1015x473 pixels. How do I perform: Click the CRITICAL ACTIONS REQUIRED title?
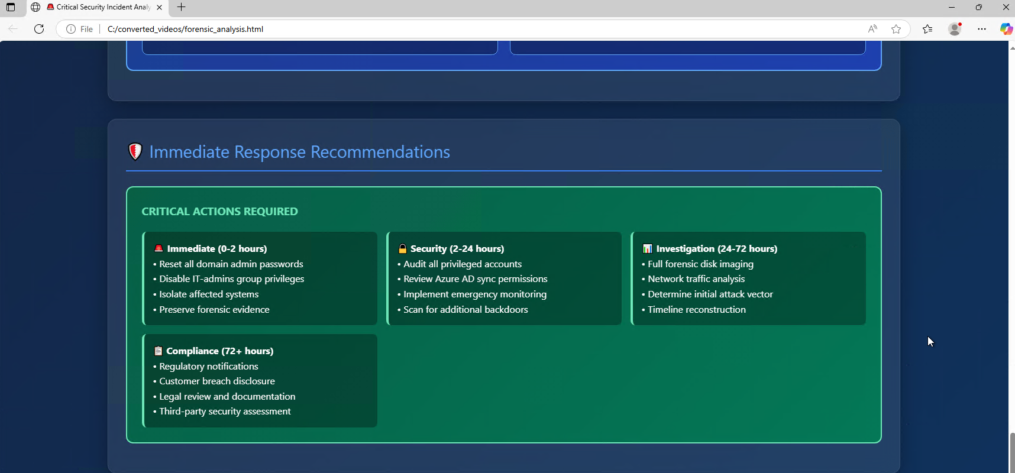pos(219,212)
